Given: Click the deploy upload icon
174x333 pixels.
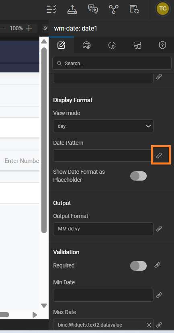Looking at the screenshot, I should (72, 9).
